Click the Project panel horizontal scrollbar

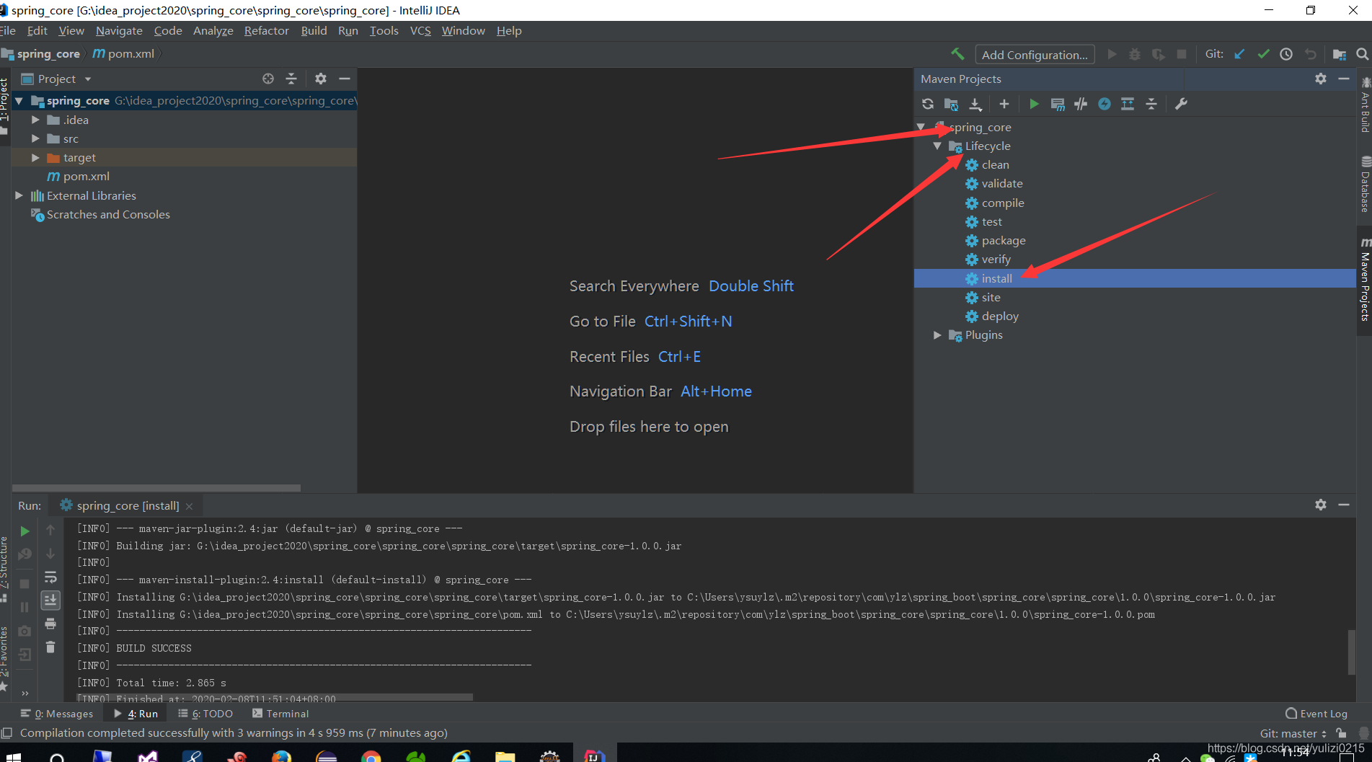click(156, 488)
